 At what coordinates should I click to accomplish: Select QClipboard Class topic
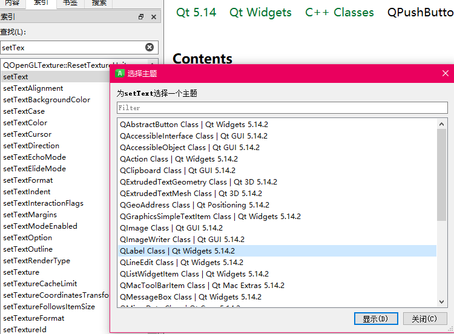(277, 171)
